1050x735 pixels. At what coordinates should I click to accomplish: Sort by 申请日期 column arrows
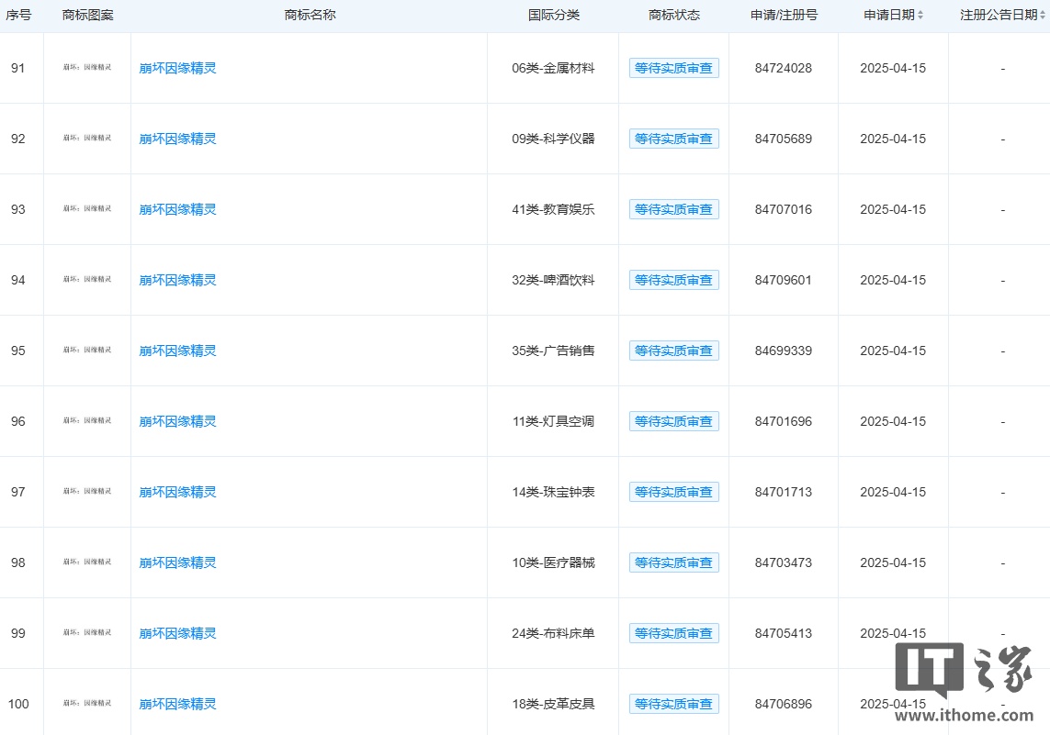920,15
